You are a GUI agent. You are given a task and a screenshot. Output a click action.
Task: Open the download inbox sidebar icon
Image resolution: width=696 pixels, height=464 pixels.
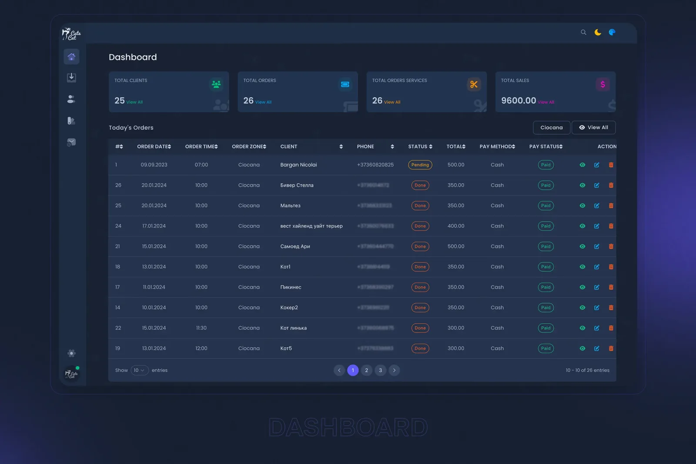tap(71, 78)
